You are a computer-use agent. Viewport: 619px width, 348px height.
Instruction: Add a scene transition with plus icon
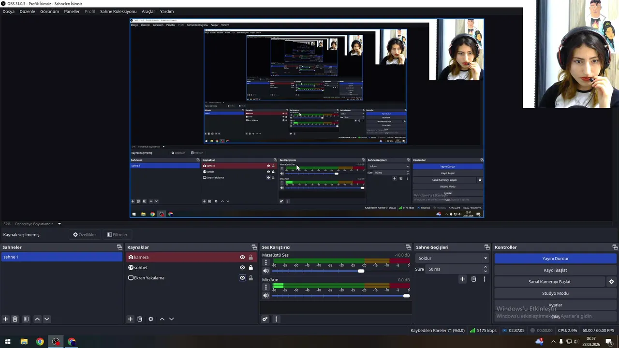(x=462, y=279)
